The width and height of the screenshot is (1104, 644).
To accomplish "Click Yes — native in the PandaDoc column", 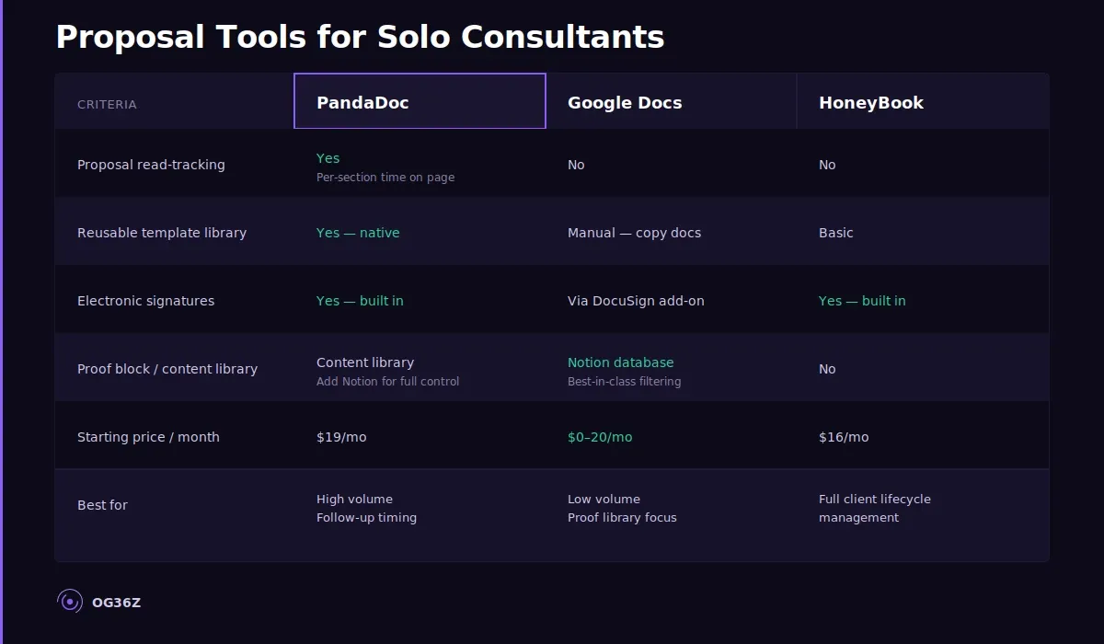I will tap(358, 232).
